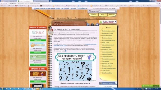The image size is (161, 90).
Task: Click the EN language indicator in tray
Action: click(x=138, y=89)
